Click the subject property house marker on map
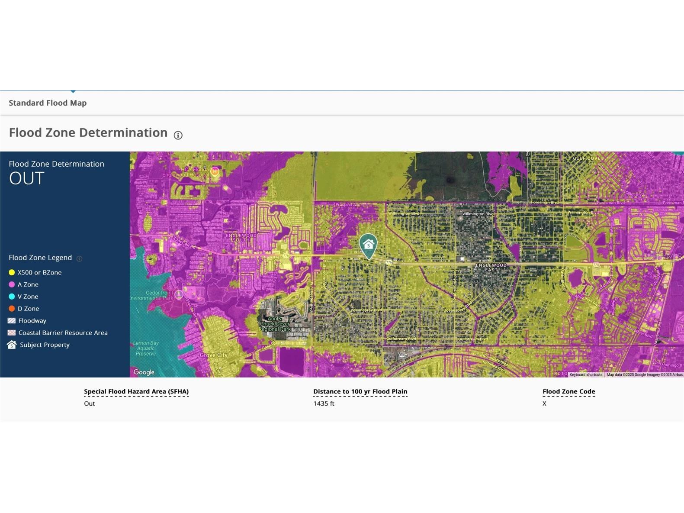The image size is (684, 513). pos(368,245)
